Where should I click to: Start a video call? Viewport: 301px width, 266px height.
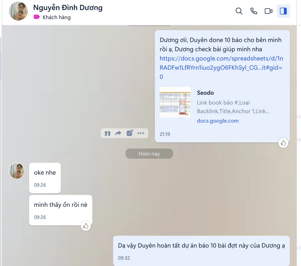tap(268, 11)
